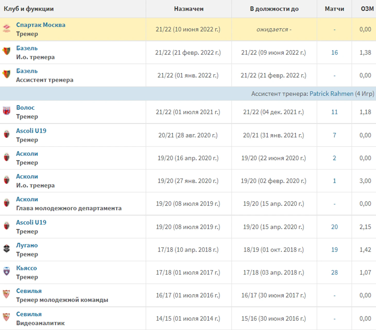This screenshot has height=330, width=376.
Task: Click the Клуб и функции column header
Action: pyautogui.click(x=29, y=9)
